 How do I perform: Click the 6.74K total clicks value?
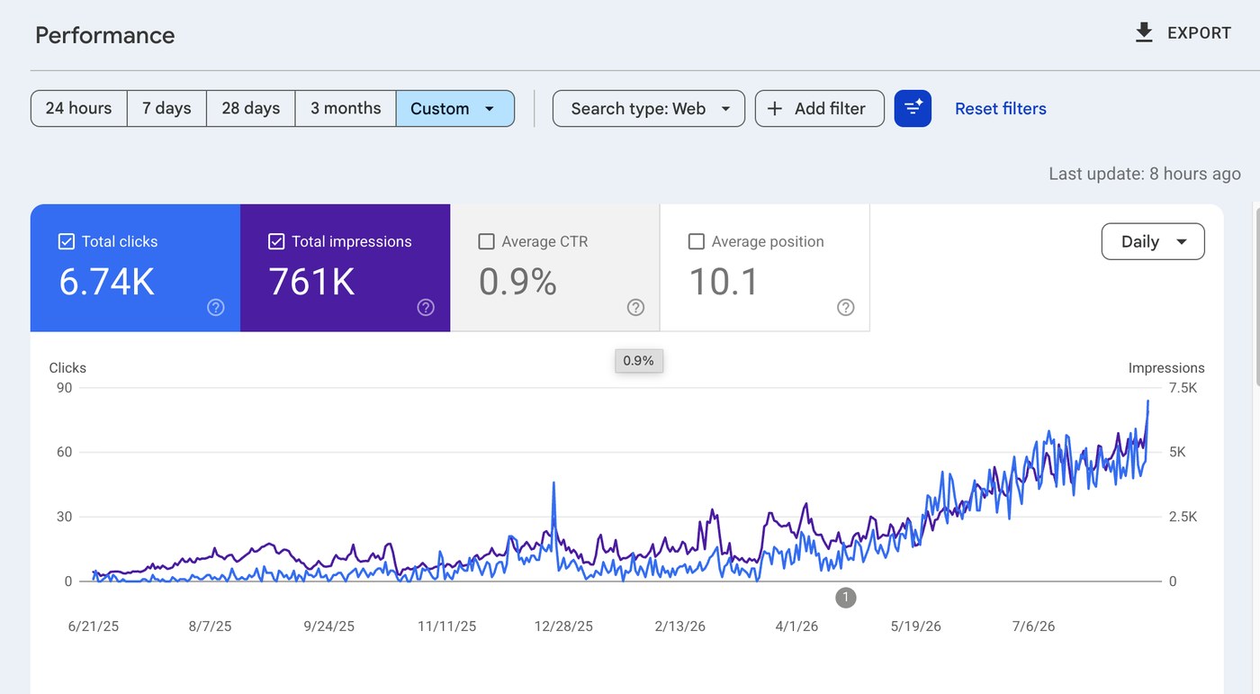pyautogui.click(x=107, y=282)
